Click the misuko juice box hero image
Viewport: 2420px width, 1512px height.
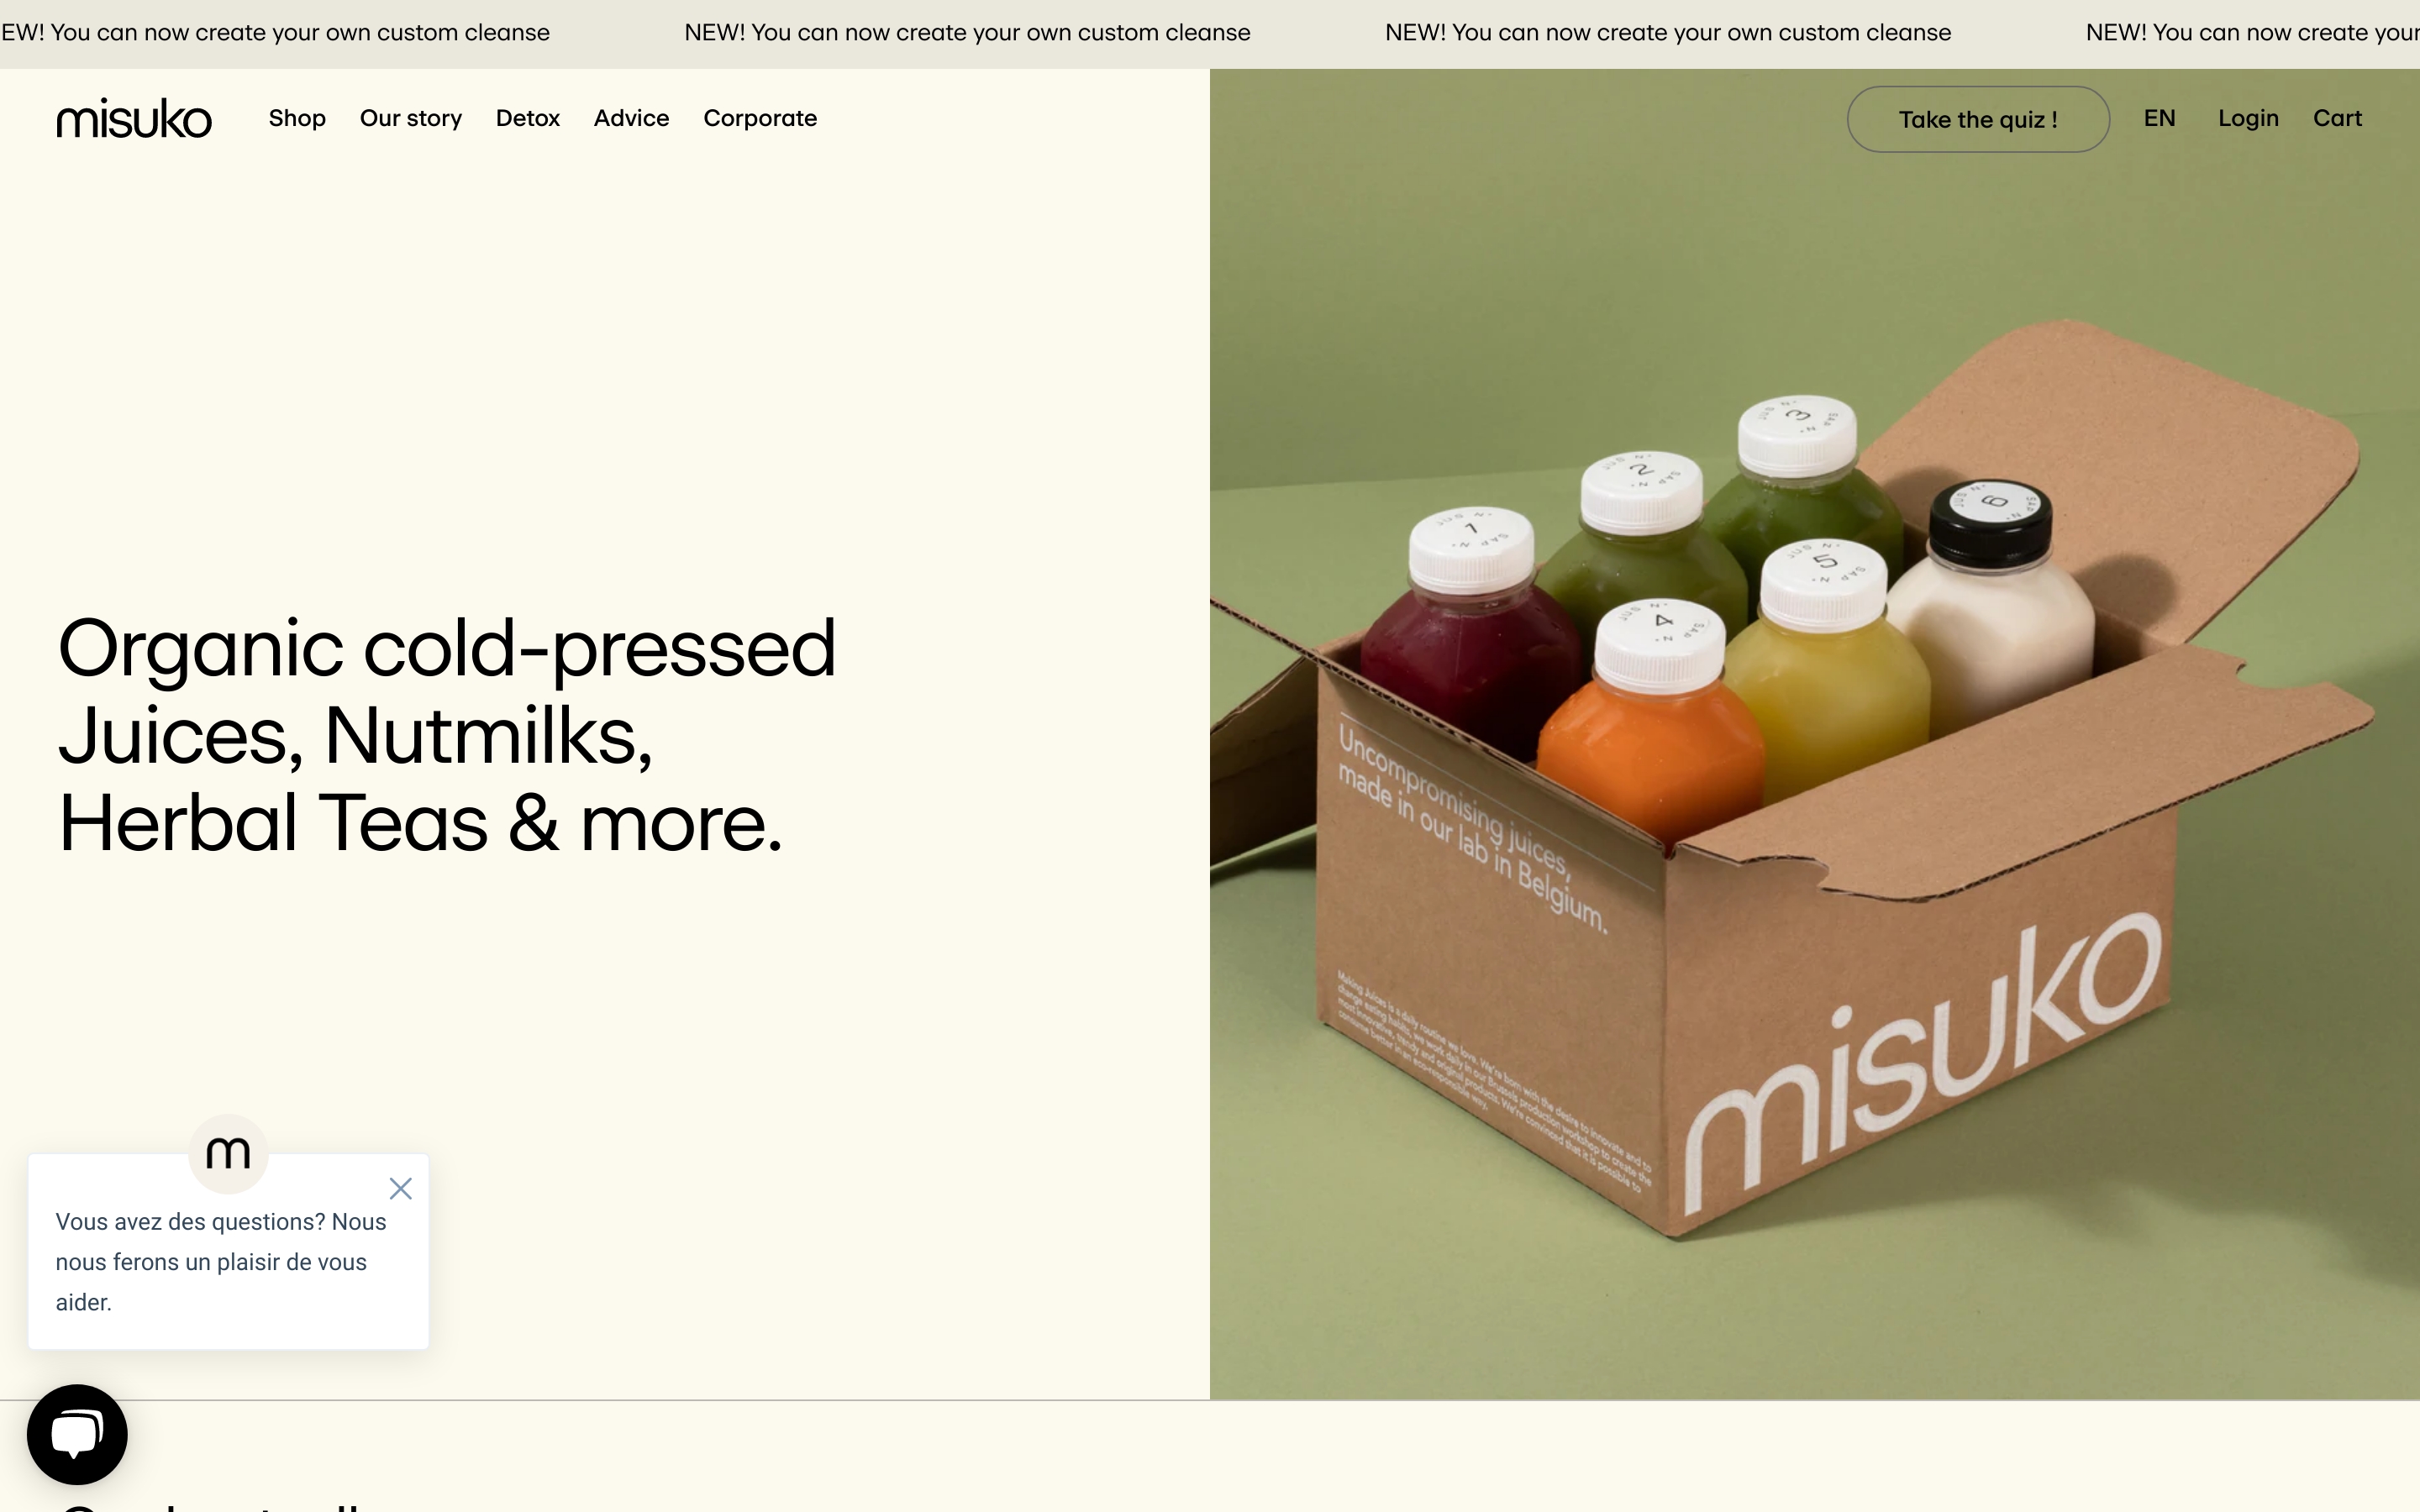(1814, 734)
